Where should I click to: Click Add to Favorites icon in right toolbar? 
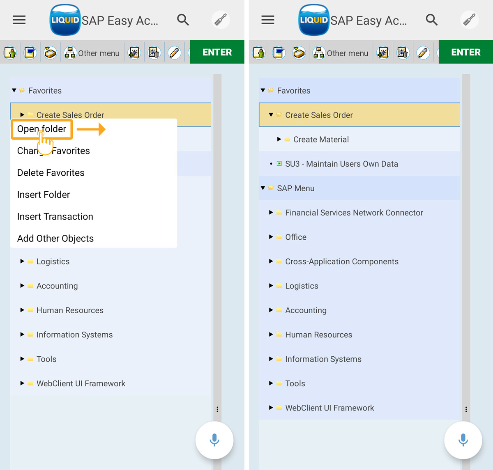(383, 53)
